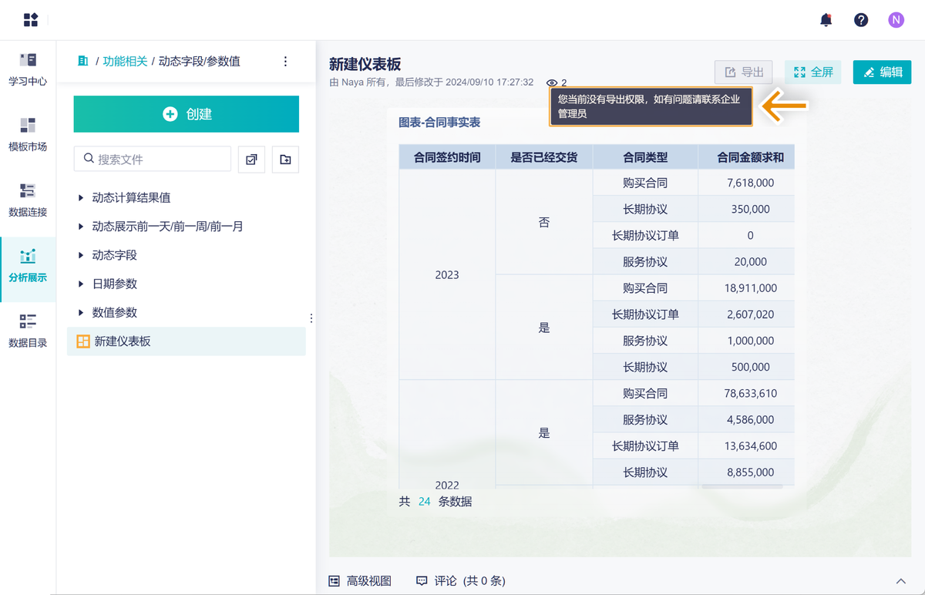The height and width of the screenshot is (595, 925).
Task: Click inside the 搜索文件 search field
Action: pyautogui.click(x=154, y=160)
